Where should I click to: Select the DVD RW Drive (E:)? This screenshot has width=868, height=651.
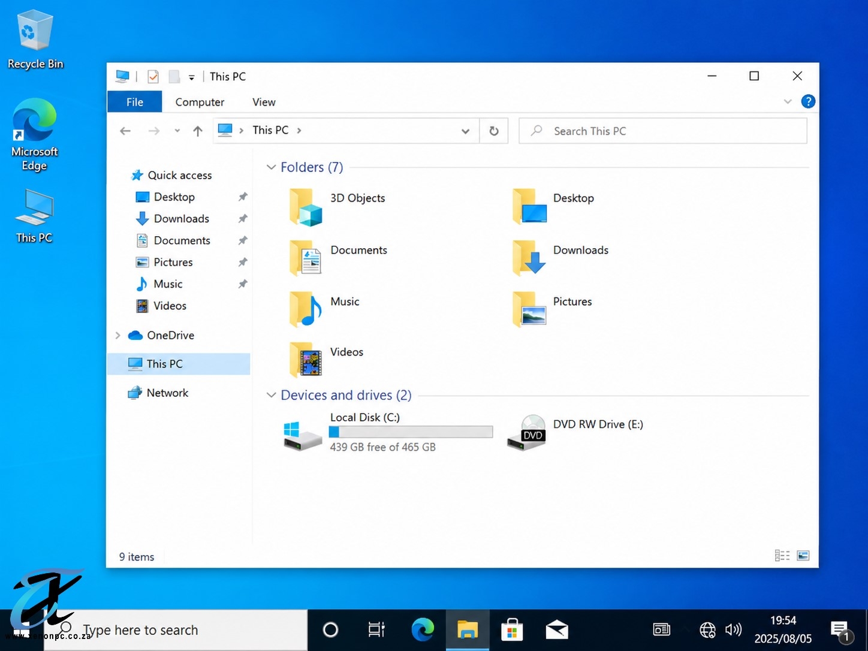coord(574,432)
